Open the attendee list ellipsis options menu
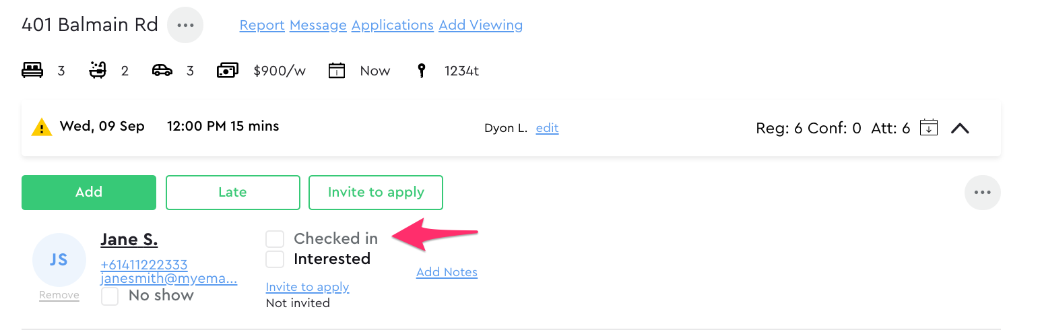The height and width of the screenshot is (330, 1040). click(x=983, y=193)
